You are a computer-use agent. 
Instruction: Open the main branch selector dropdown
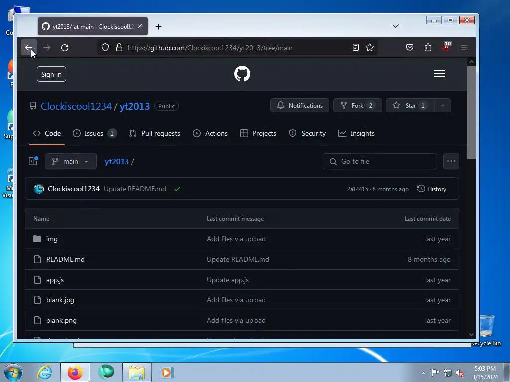point(71,161)
